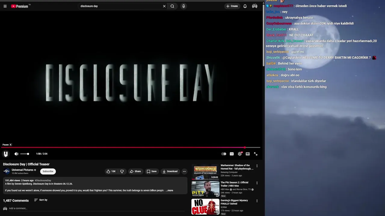This screenshot has width=385, height=216.
Task: Open the Universal Pictures channel name link
Action: (23, 170)
